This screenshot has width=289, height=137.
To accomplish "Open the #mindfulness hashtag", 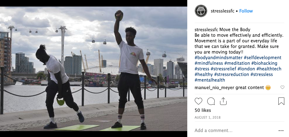I will (x=209, y=63).
